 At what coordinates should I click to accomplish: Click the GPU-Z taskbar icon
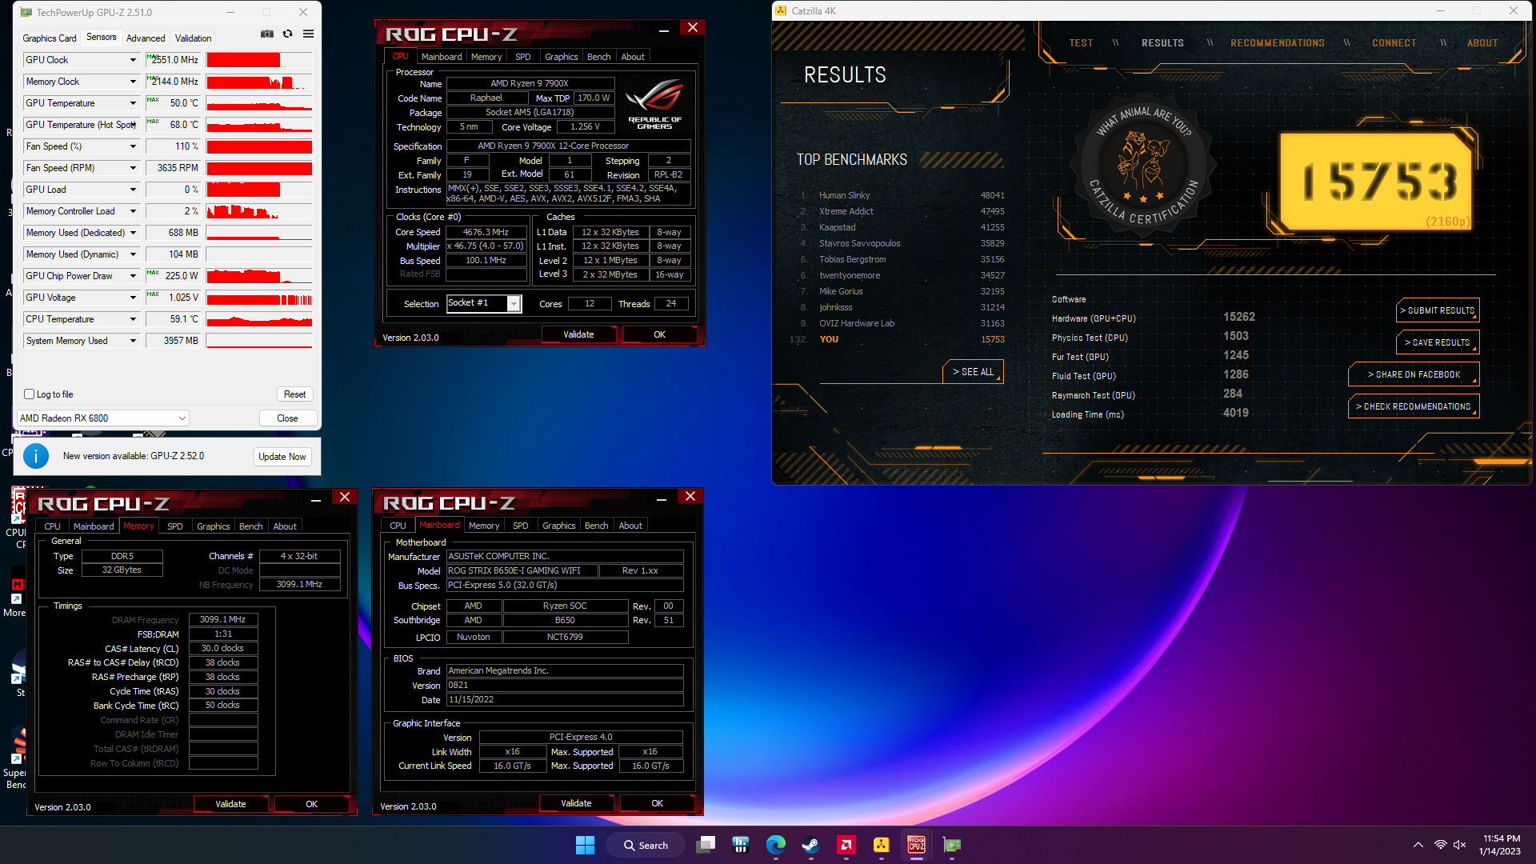click(x=951, y=845)
